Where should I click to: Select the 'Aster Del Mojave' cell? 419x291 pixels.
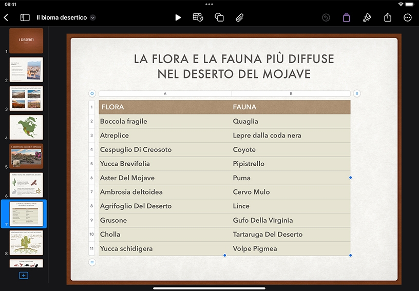pyautogui.click(x=165, y=178)
